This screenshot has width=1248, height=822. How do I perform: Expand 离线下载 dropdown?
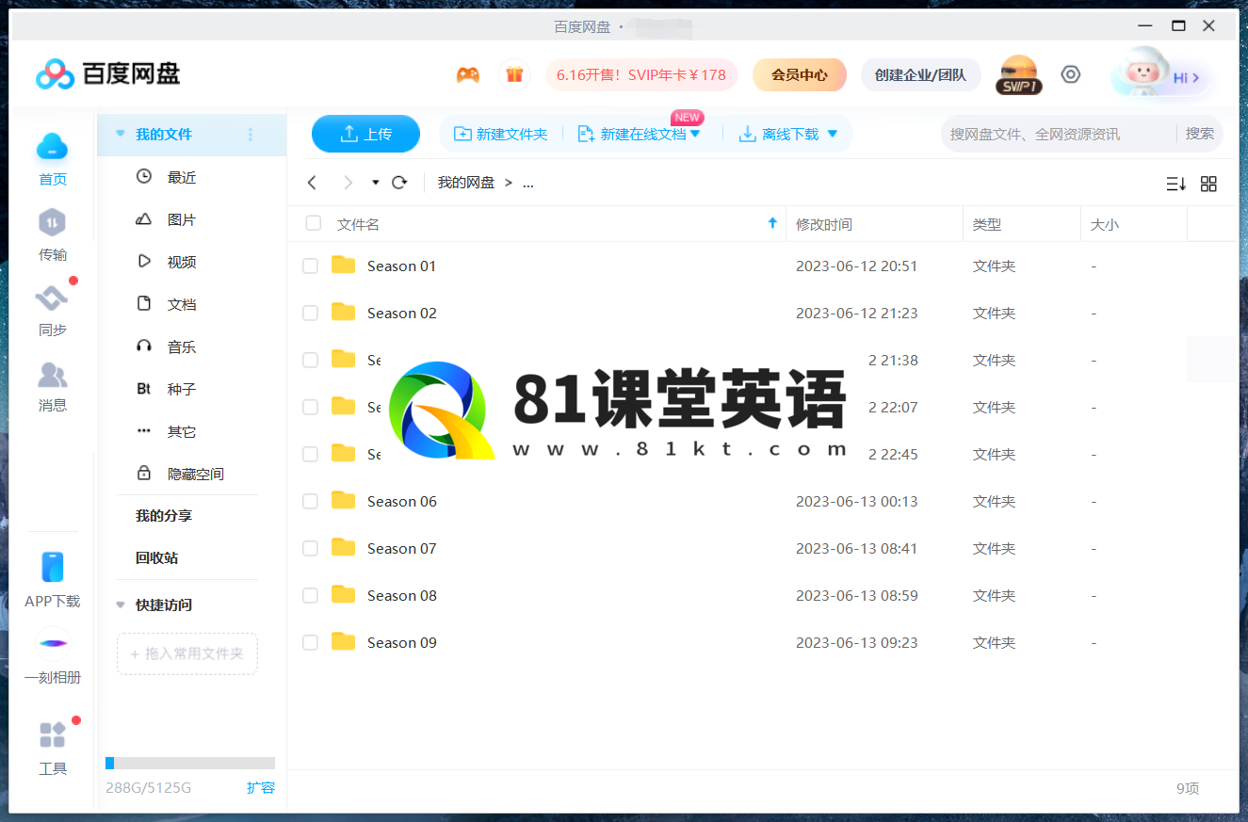[x=832, y=135]
